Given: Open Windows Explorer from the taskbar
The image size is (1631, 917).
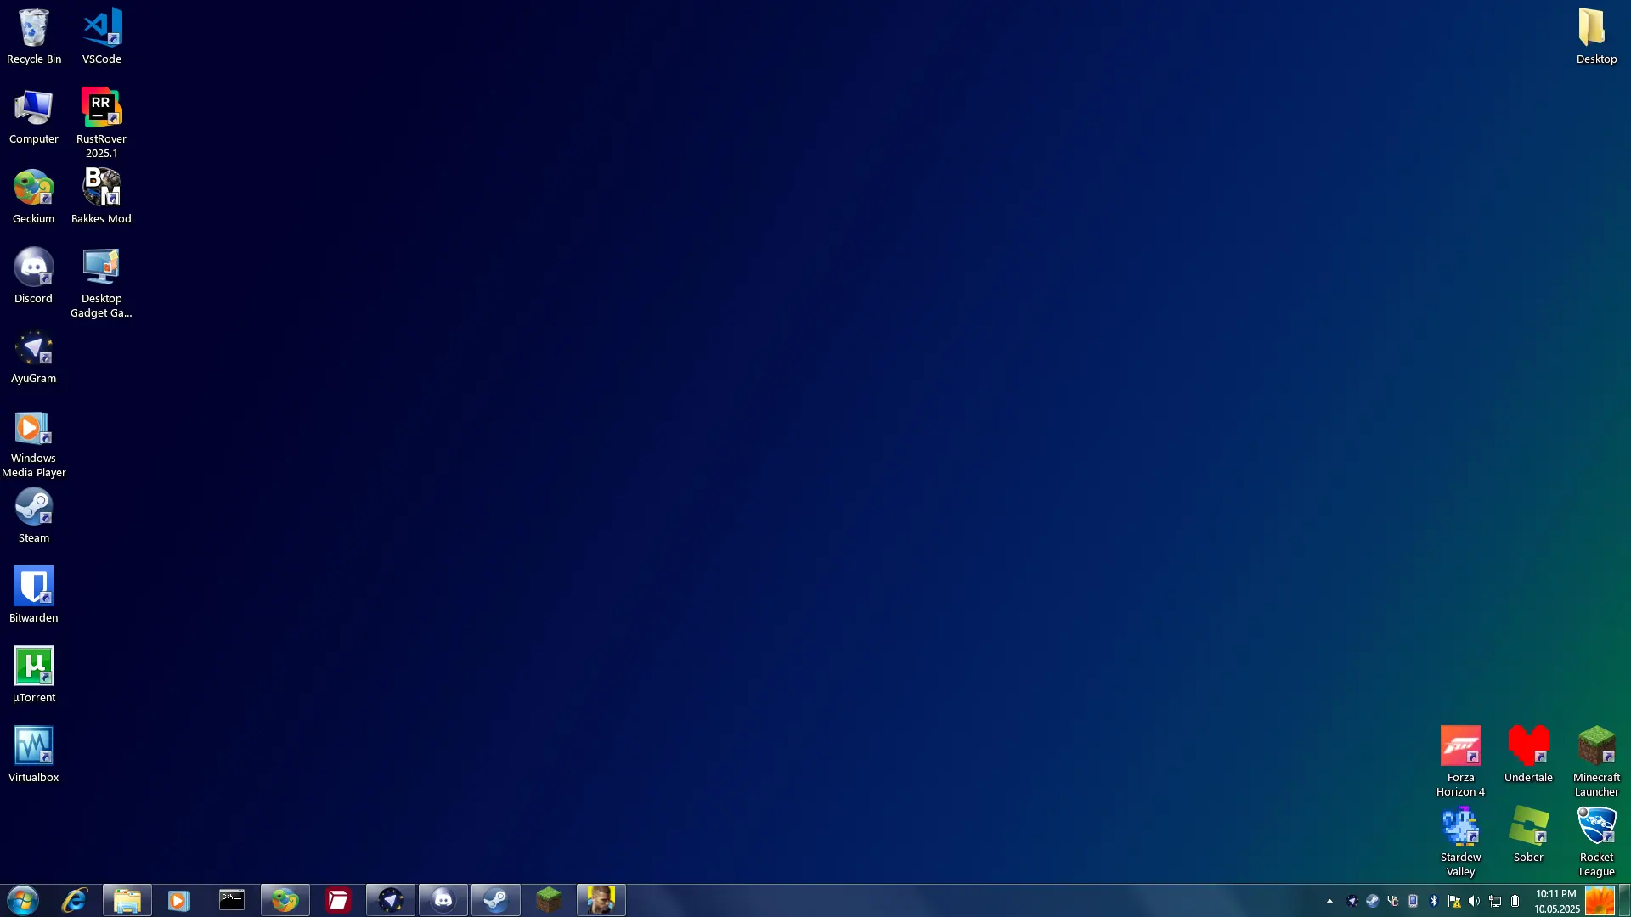Looking at the screenshot, I should point(127,900).
